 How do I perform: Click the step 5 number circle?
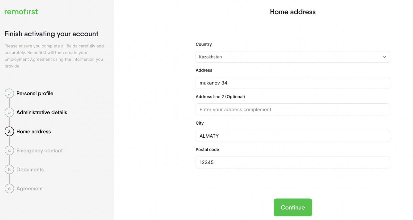tap(9, 169)
